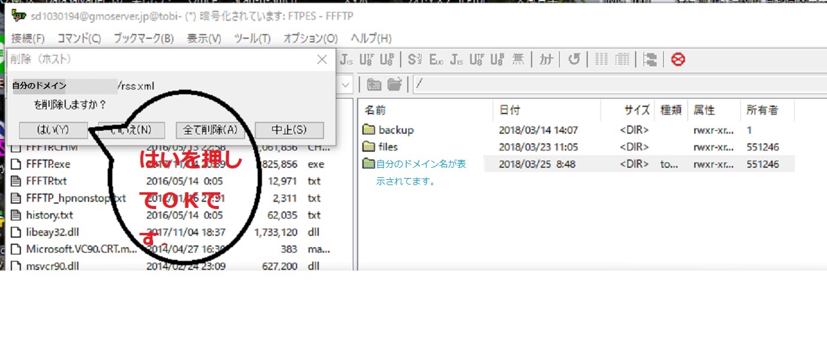The height and width of the screenshot is (341, 827).
Task: Select libeay32.dll in local list
Action: point(52,232)
